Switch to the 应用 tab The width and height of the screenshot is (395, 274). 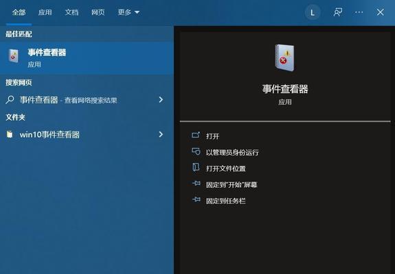(x=45, y=12)
